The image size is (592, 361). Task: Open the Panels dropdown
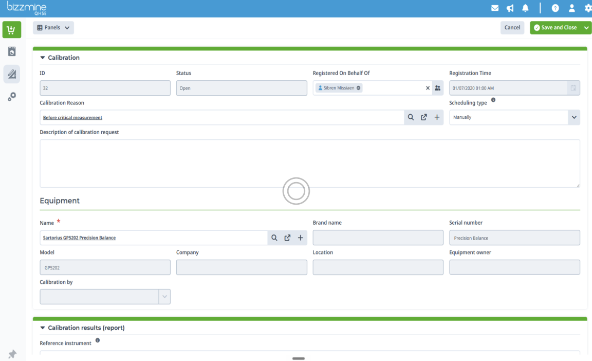pyautogui.click(x=53, y=28)
